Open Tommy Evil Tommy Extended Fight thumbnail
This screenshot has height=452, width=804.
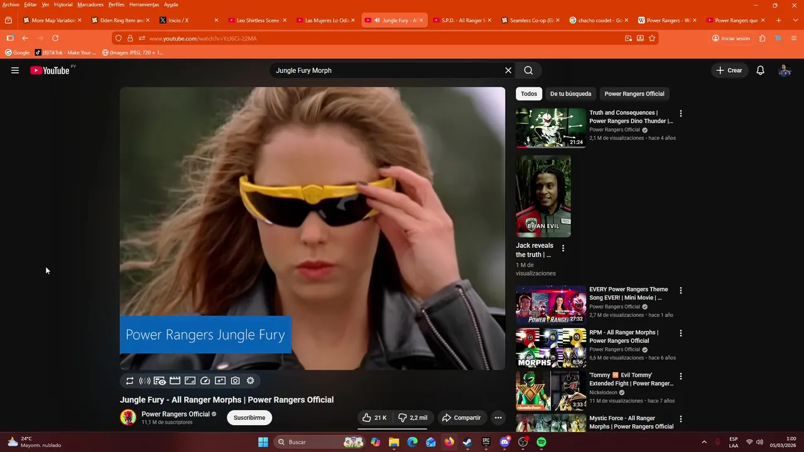tap(551, 390)
